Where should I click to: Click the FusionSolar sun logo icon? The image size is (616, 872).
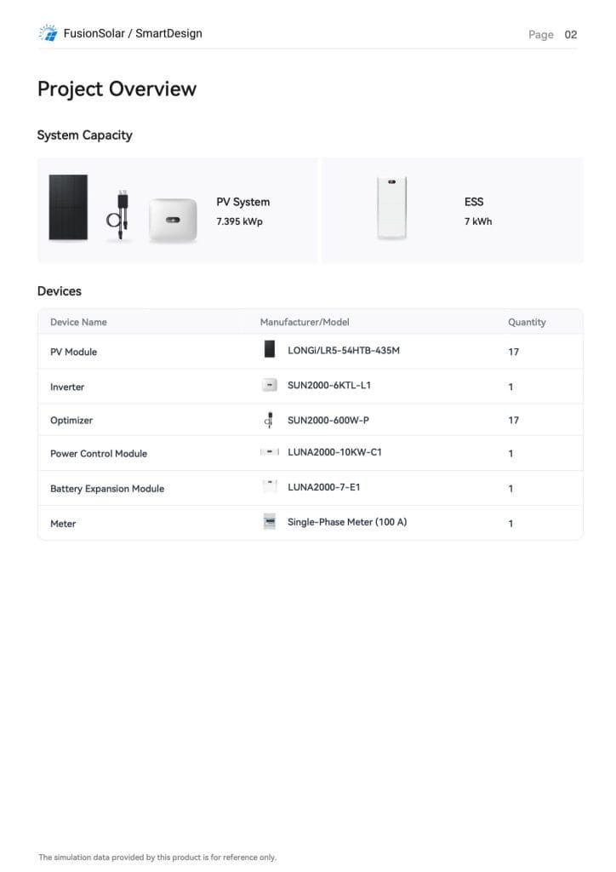pos(48,33)
